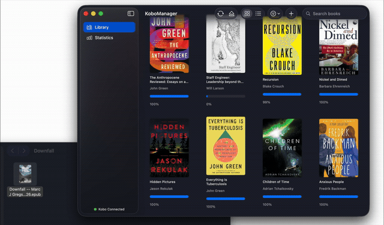
Task: Open the Children of Time cover
Action: (282, 148)
